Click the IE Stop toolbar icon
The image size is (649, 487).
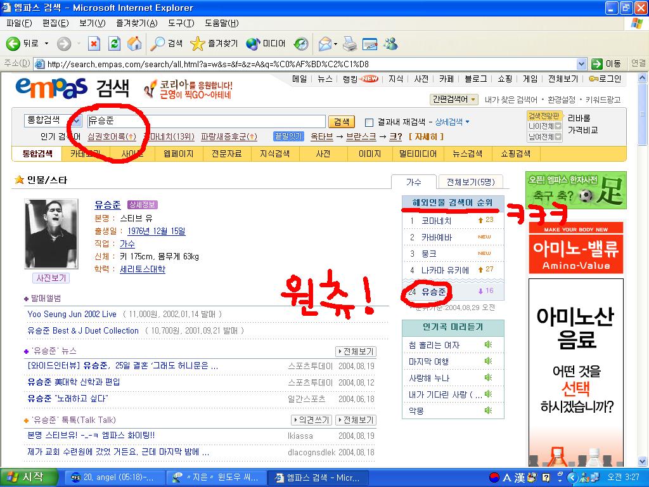[x=94, y=44]
